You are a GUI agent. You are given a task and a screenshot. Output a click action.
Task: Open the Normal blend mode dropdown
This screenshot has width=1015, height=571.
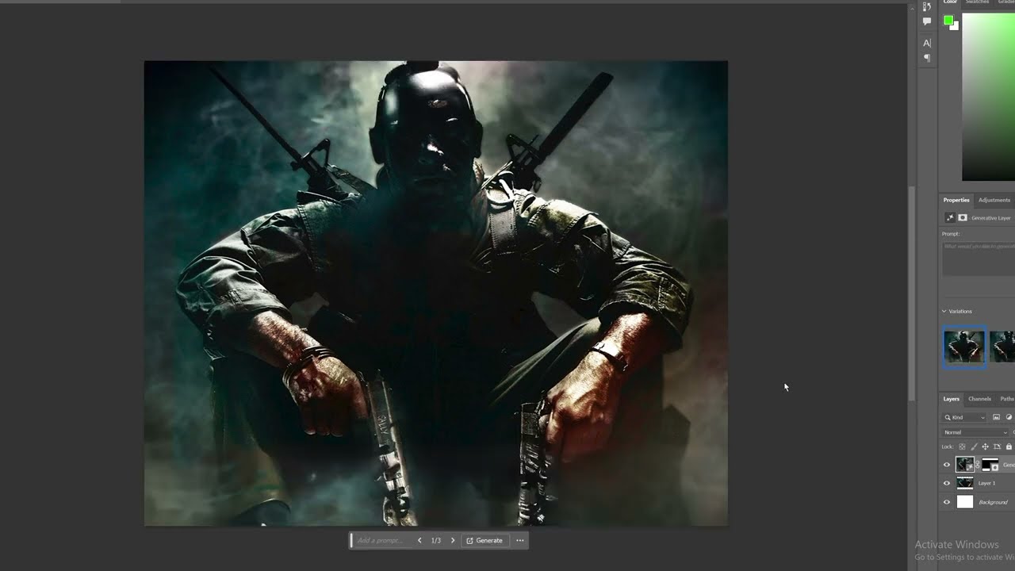[x=975, y=432]
